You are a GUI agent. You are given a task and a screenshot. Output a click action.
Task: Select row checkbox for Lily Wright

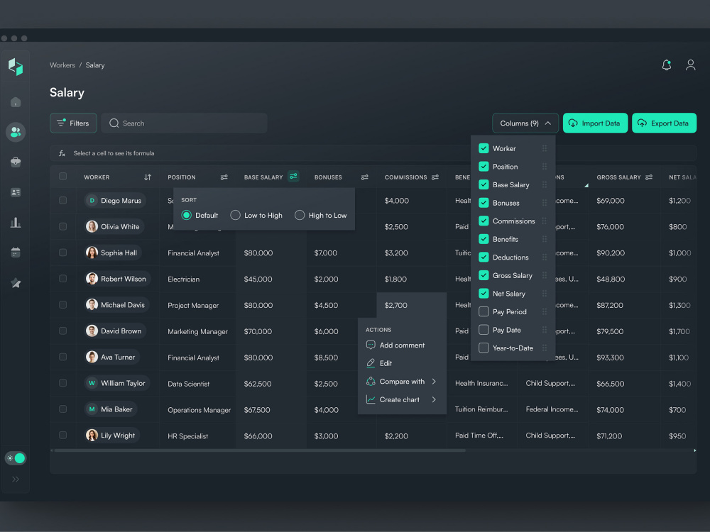[x=63, y=436]
